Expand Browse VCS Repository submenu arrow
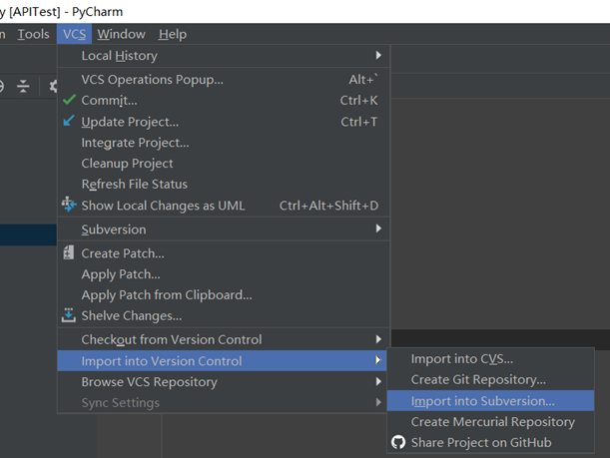 [378, 381]
